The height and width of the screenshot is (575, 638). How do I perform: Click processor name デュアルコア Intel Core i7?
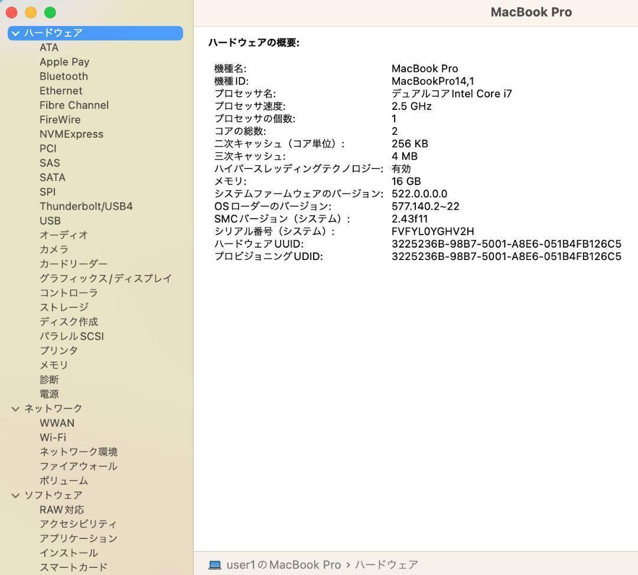[452, 94]
